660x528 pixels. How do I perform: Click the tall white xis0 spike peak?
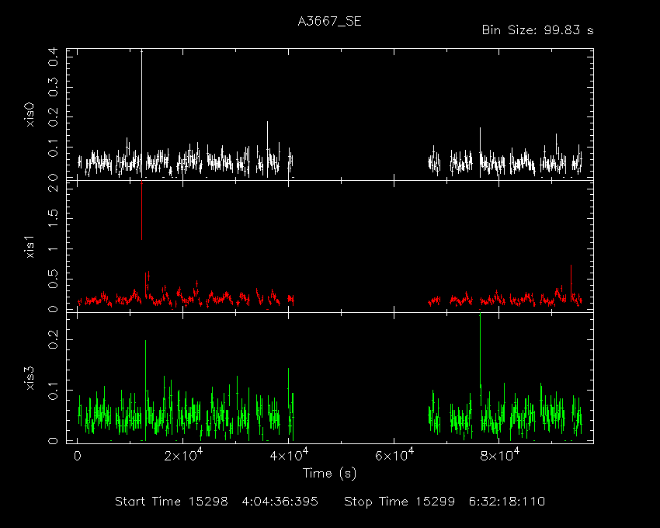(x=141, y=51)
